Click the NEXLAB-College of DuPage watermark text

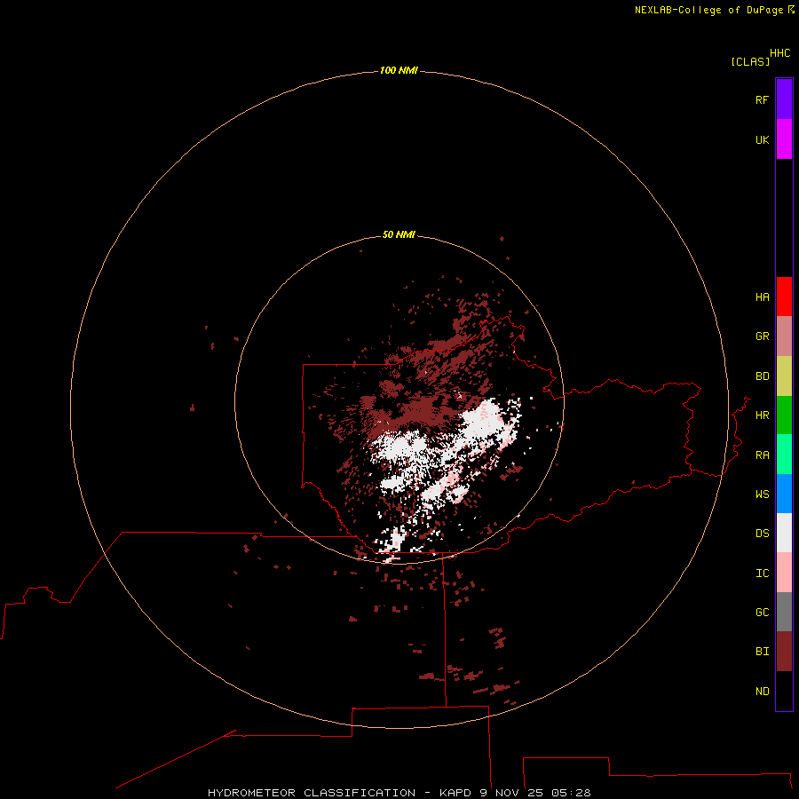click(715, 10)
